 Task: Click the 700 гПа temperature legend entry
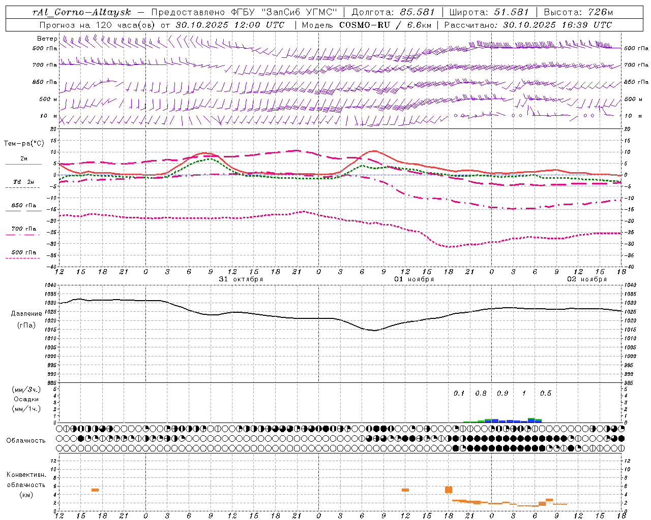[24, 229]
